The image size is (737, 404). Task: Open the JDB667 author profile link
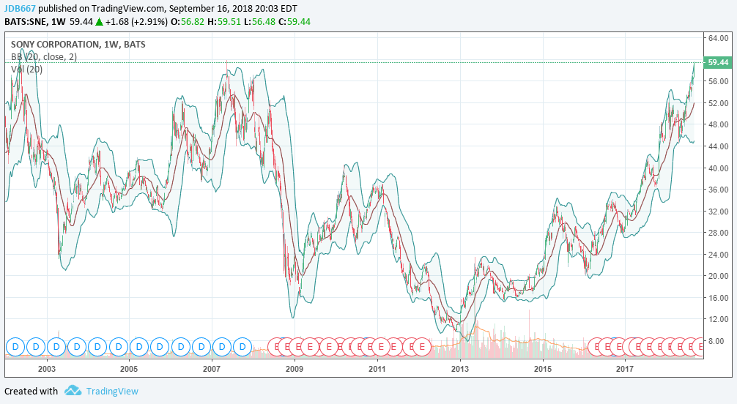coord(21,9)
